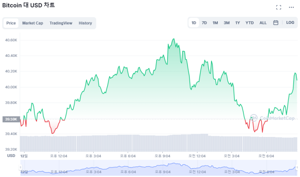Click the 39.80K axis label
This screenshot has width=300, height=177.
click(x=11, y=103)
